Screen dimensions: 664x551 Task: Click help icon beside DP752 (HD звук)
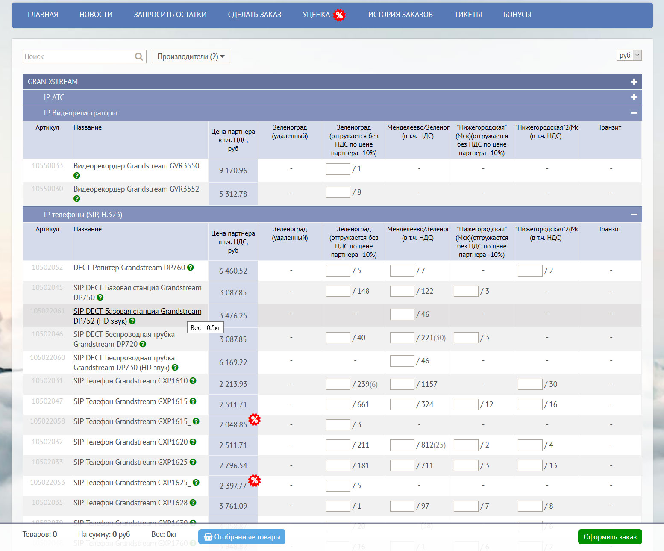(132, 321)
